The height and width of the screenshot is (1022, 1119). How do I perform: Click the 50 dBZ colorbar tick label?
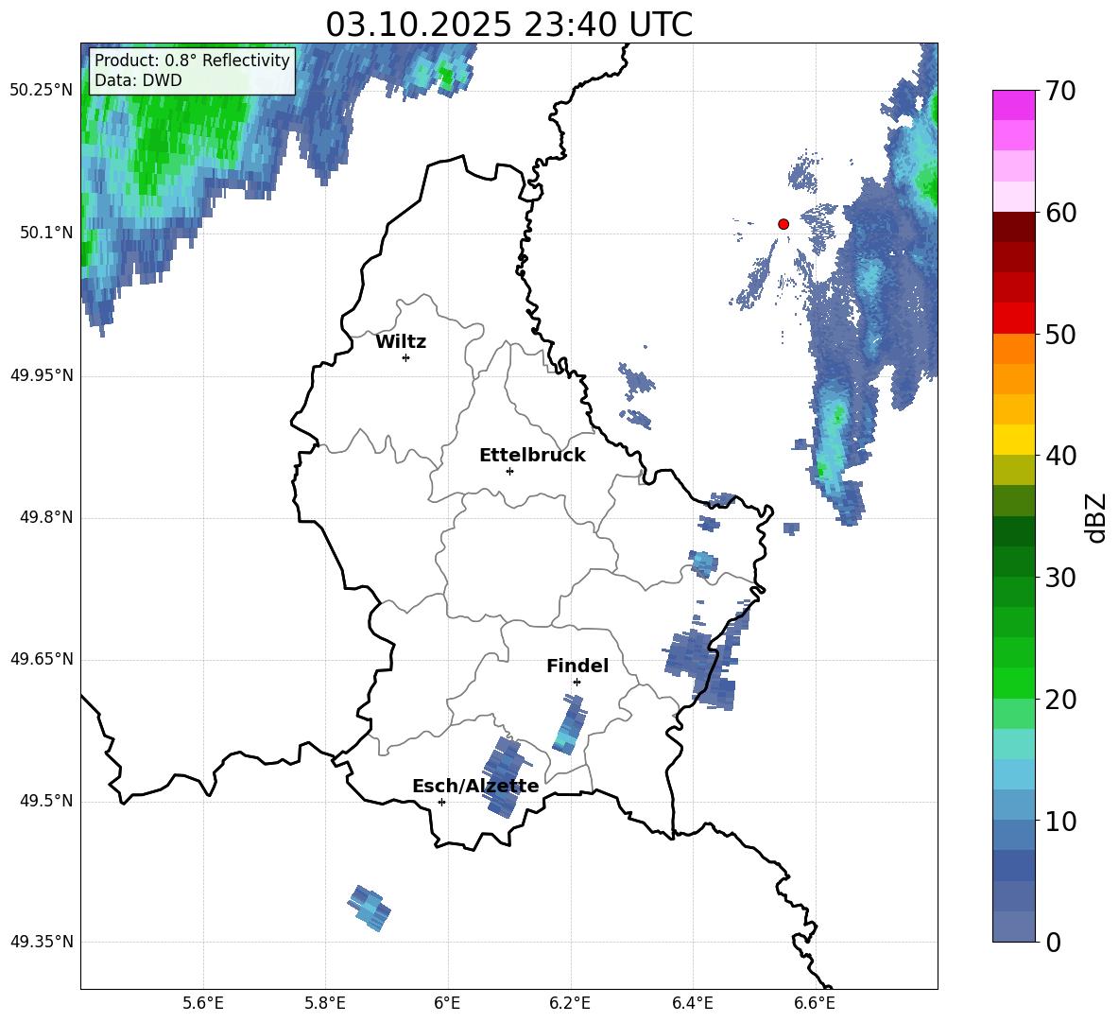tap(1060, 334)
